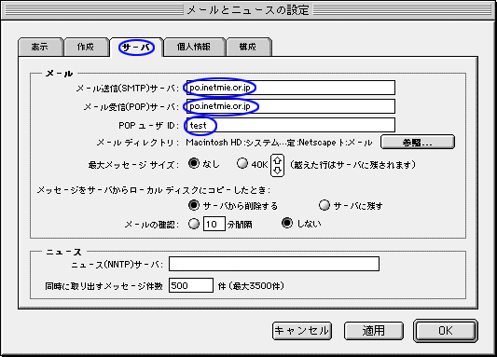Click the mail directory path text
The height and width of the screenshot is (357, 497).
click(279, 143)
